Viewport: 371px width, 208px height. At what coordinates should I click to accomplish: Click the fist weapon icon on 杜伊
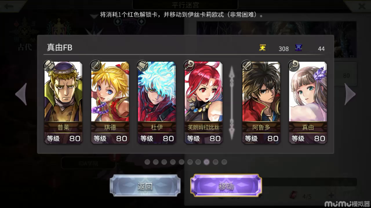[x=142, y=66]
